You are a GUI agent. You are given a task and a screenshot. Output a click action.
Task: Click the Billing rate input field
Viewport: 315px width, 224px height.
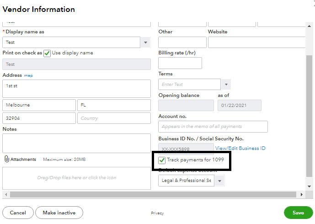tap(180, 63)
